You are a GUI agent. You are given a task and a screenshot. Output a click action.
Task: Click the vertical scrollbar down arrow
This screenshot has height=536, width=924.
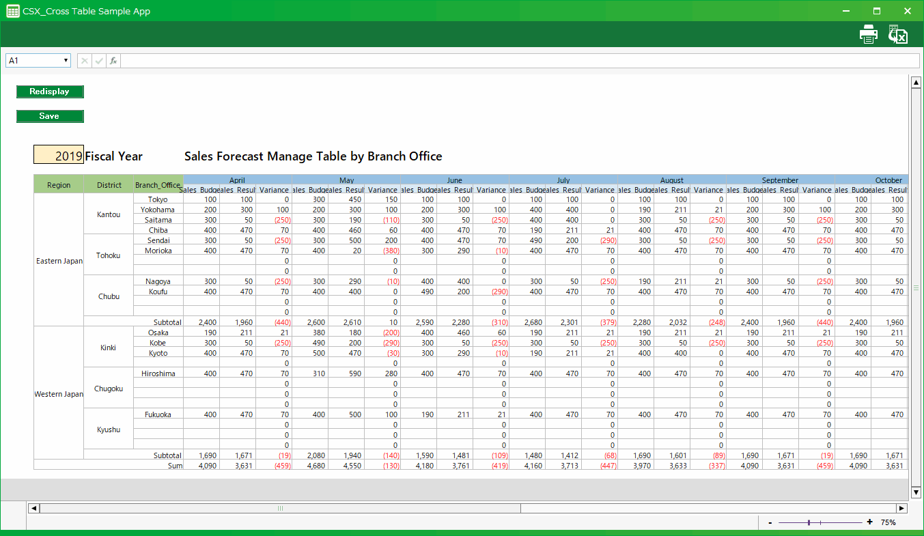pos(916,492)
